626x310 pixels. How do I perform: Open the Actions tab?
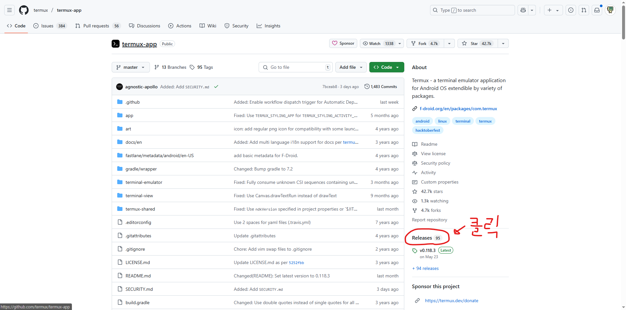180,26
